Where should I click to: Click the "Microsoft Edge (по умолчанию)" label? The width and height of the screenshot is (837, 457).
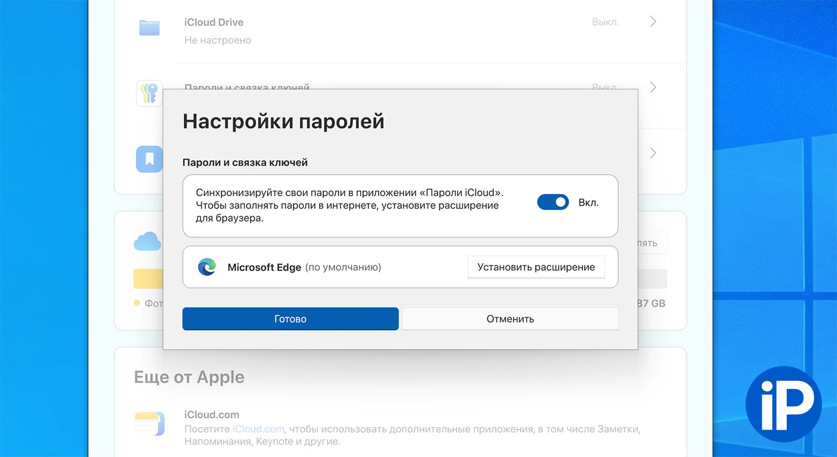coord(304,268)
